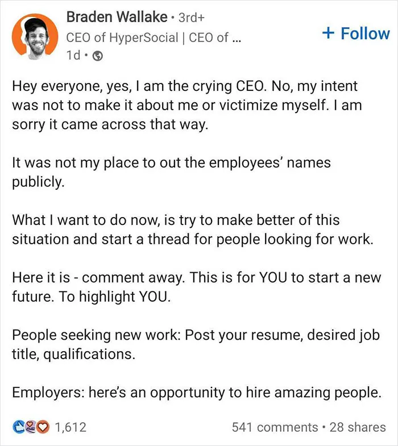Viewport: 398px width, 446px height.
Task: Click the "Here it is - comment away" paragraph
Action: click(x=196, y=287)
